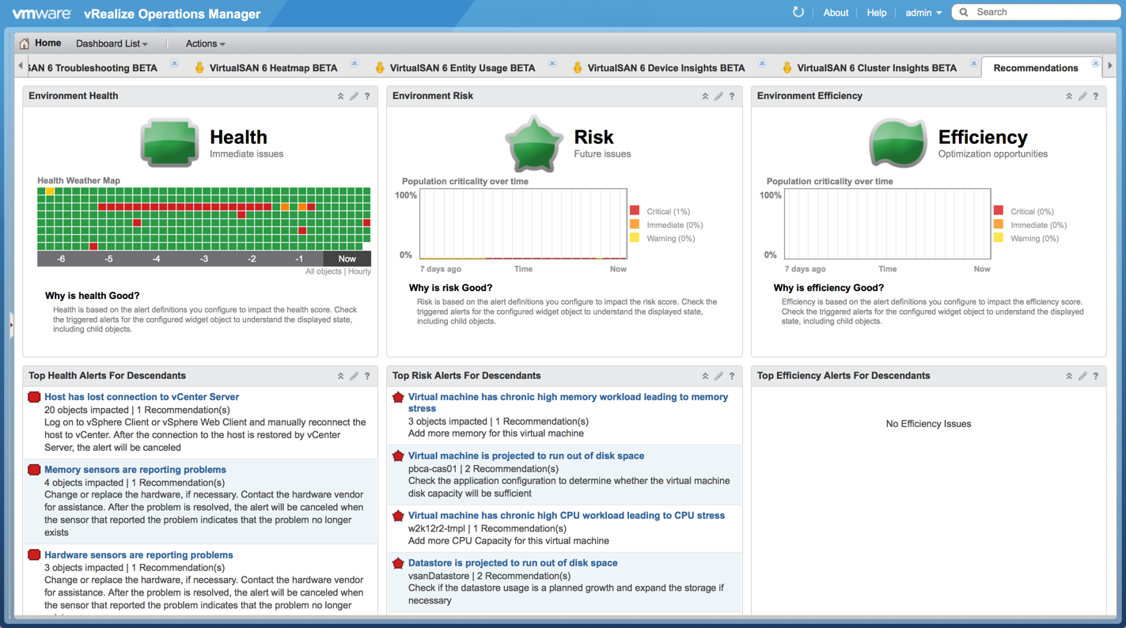Collapse the Environment Efficiency widget
Screen dimensions: 1126x628
1069,96
